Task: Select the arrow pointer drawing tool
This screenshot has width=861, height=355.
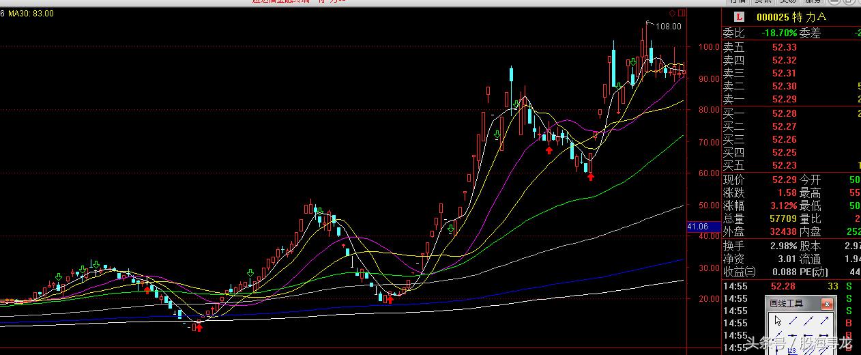Action: coord(778,322)
